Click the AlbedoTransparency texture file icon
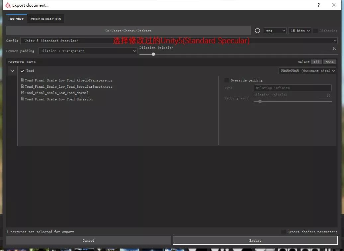The width and height of the screenshot is (344, 251). point(22,80)
